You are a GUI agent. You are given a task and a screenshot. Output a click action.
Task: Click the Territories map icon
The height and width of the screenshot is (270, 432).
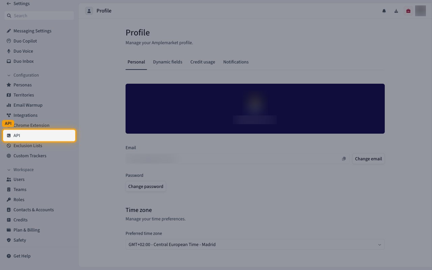click(x=9, y=95)
